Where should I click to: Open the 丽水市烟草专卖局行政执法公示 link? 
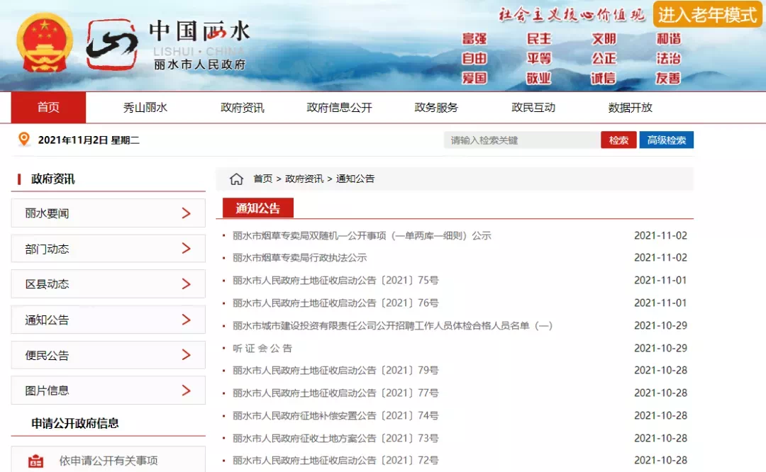tap(299, 258)
